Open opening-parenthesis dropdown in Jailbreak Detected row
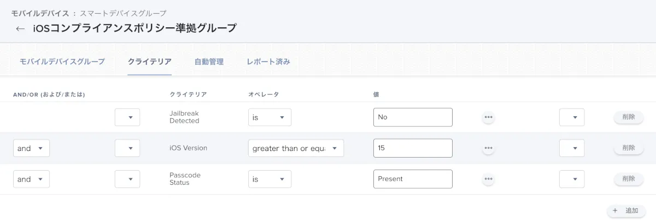 coord(127,117)
